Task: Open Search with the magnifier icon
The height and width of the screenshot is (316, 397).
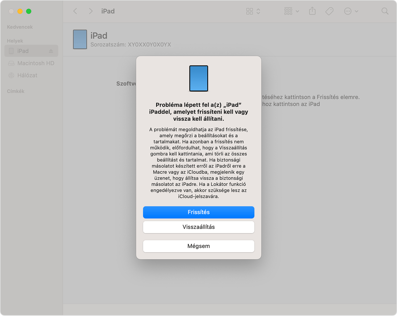Action: coord(385,11)
